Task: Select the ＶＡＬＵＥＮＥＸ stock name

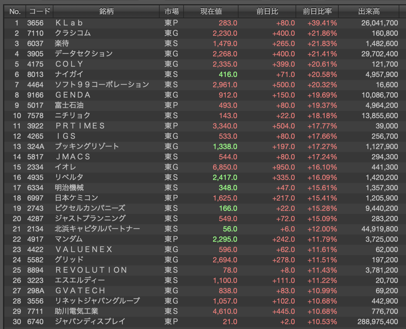Action: tap(84, 250)
